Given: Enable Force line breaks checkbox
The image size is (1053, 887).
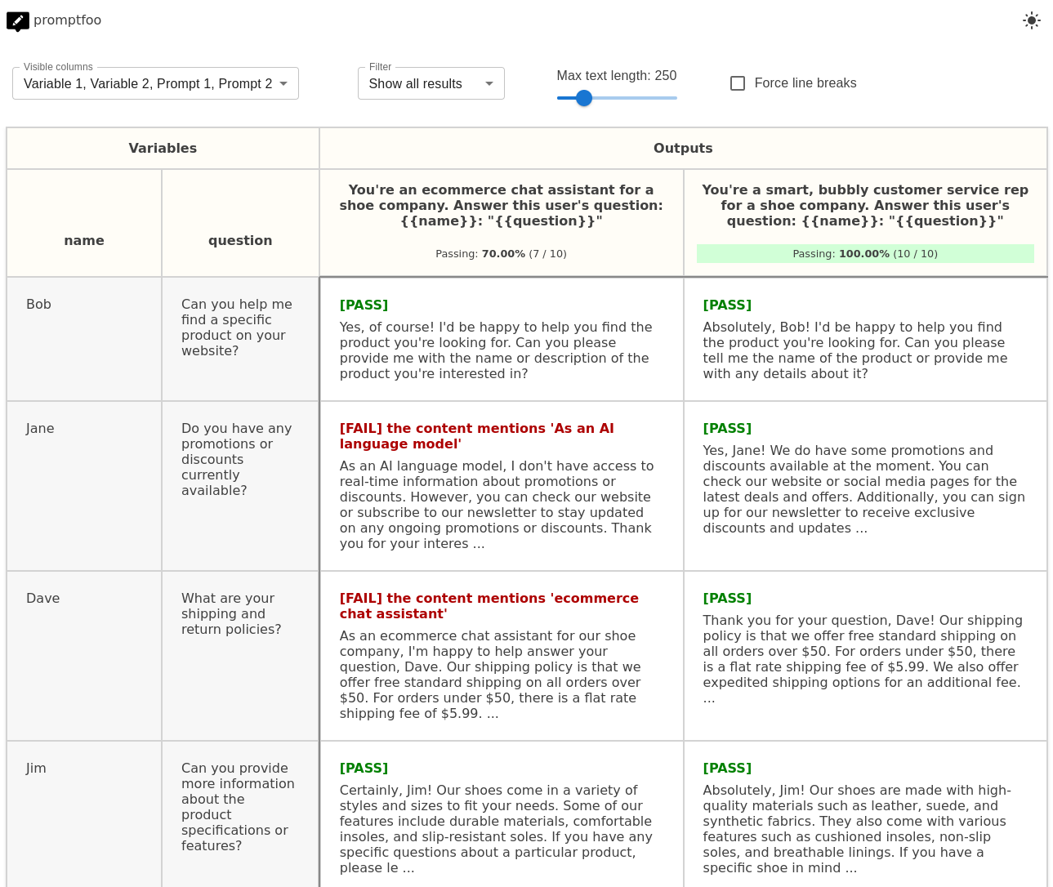Looking at the screenshot, I should [738, 83].
